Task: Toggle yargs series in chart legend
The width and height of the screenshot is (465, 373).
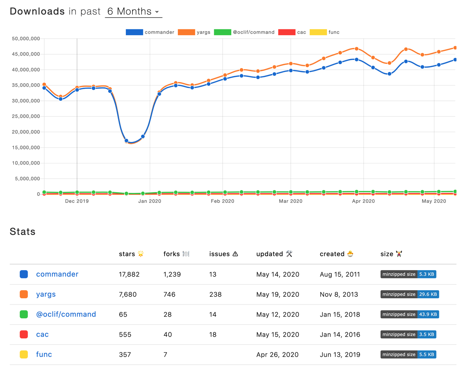Action: [x=194, y=32]
